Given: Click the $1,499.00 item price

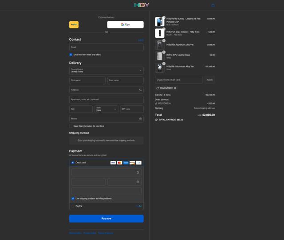Looking at the screenshot, I should 210,67.
